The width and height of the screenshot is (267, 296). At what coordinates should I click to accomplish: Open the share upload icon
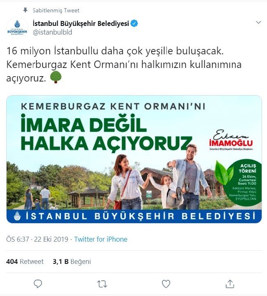point(230,284)
